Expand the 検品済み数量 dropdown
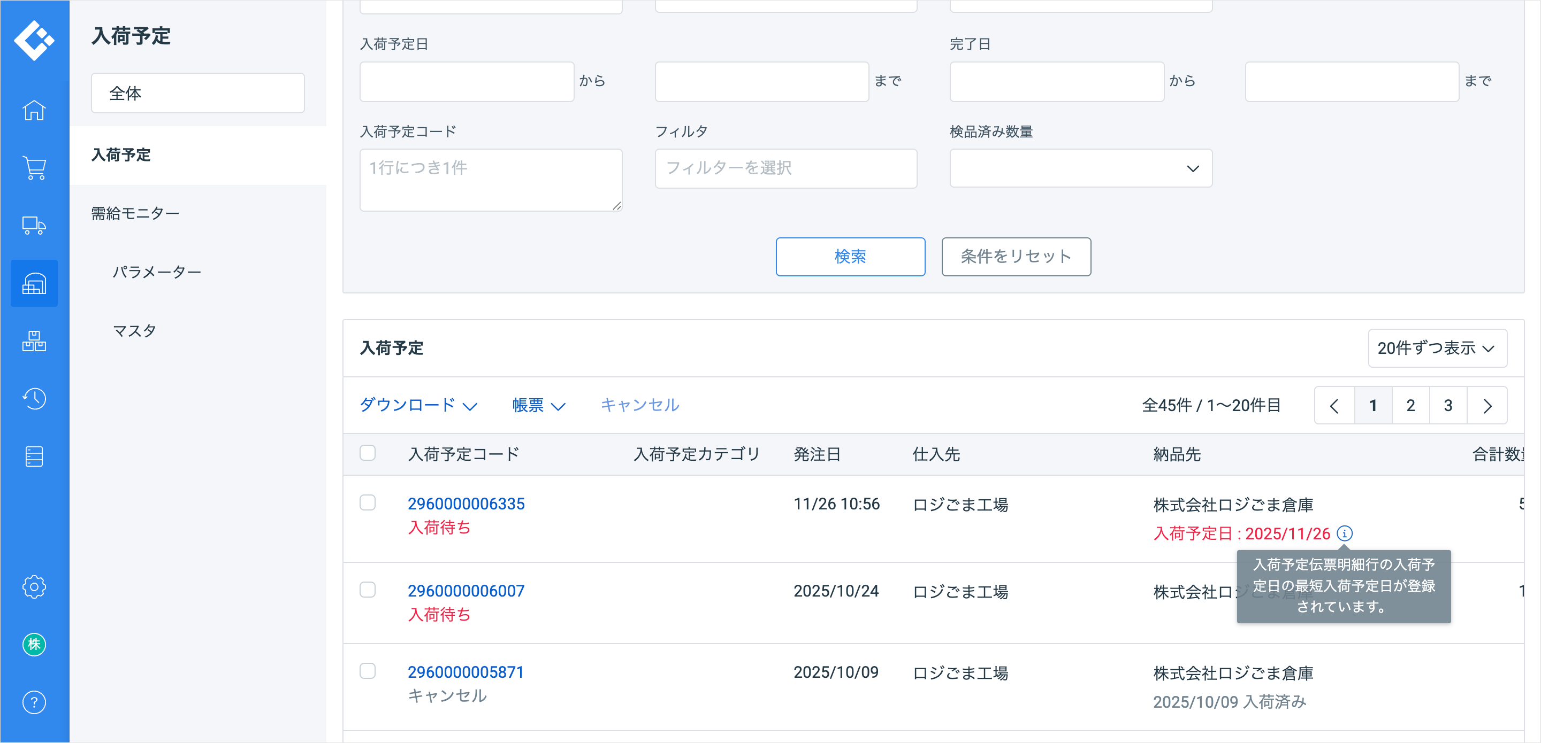Viewport: 1541px width, 743px height. (x=1080, y=168)
